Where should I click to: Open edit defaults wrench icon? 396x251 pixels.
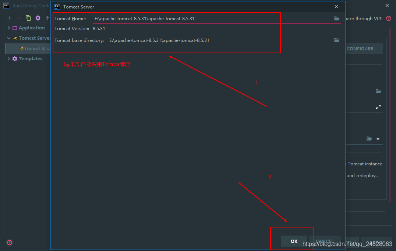38,18
